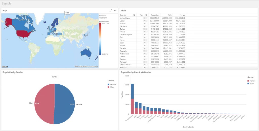Click the Female slice of pie chart
The height and width of the screenshot is (131, 259).
[x=64, y=104]
